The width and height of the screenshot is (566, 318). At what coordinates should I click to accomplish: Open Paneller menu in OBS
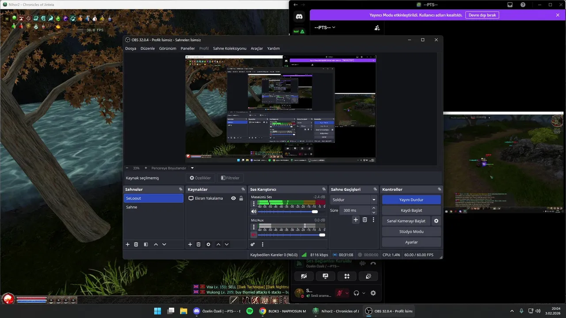(187, 49)
